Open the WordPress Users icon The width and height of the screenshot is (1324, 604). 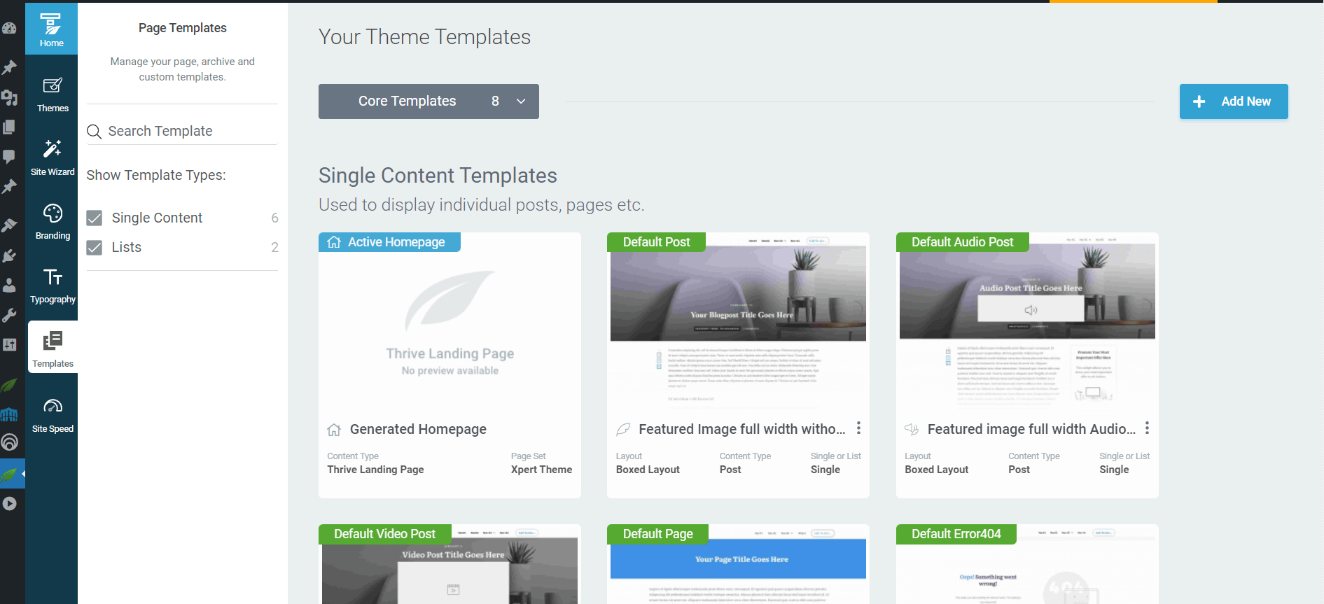pos(9,285)
